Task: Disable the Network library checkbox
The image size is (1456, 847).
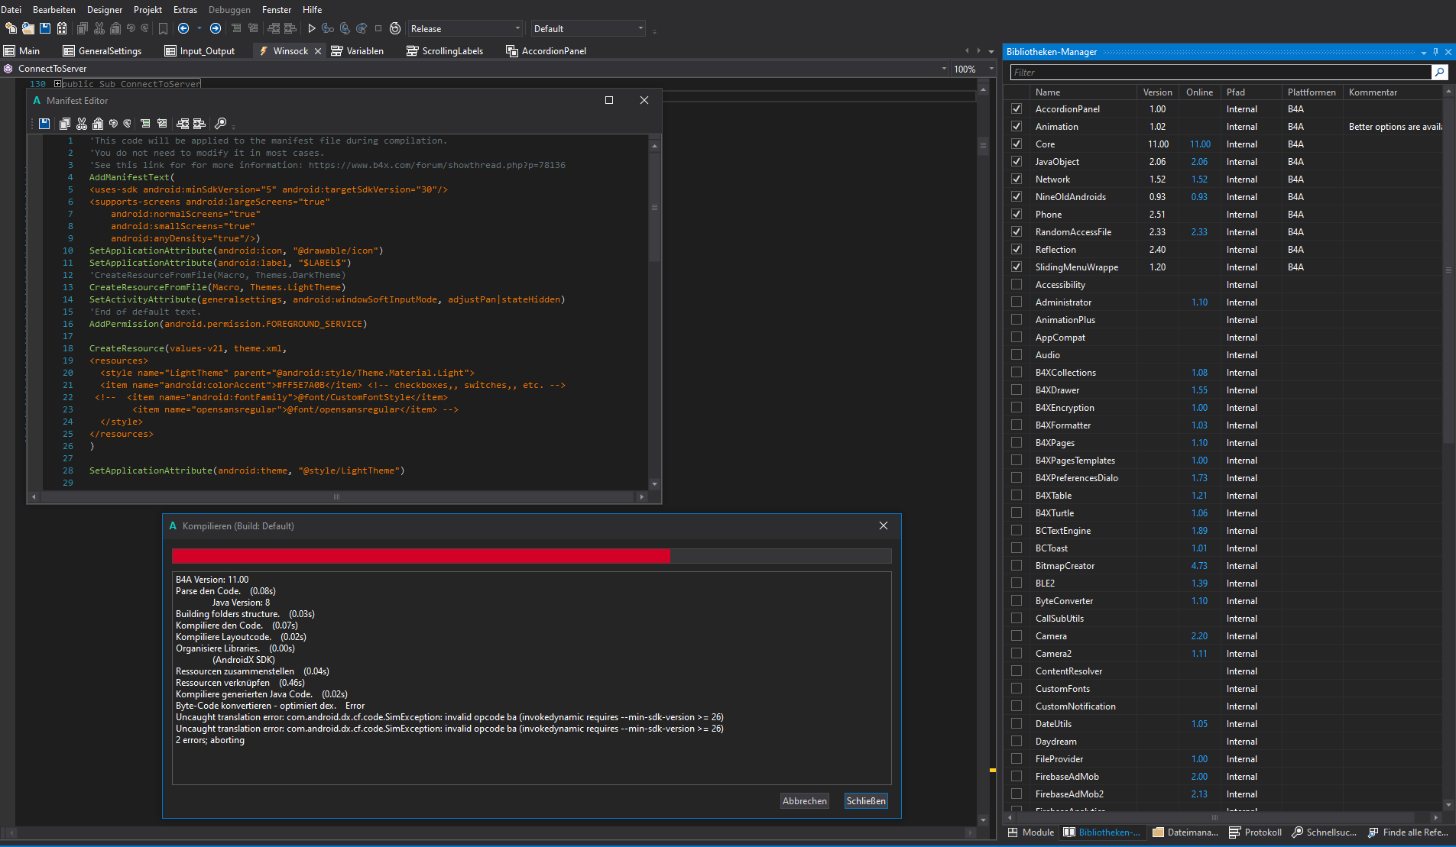Action: point(1017,179)
